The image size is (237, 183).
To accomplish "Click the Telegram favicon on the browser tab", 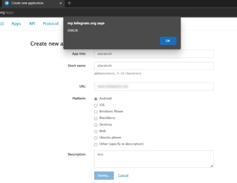I will [x=7, y=3].
